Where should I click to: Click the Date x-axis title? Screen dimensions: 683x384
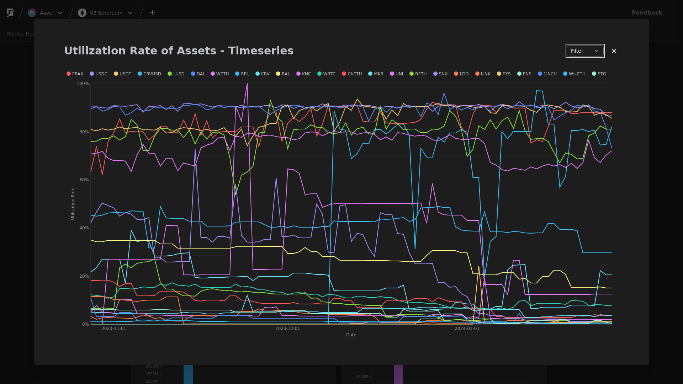351,335
